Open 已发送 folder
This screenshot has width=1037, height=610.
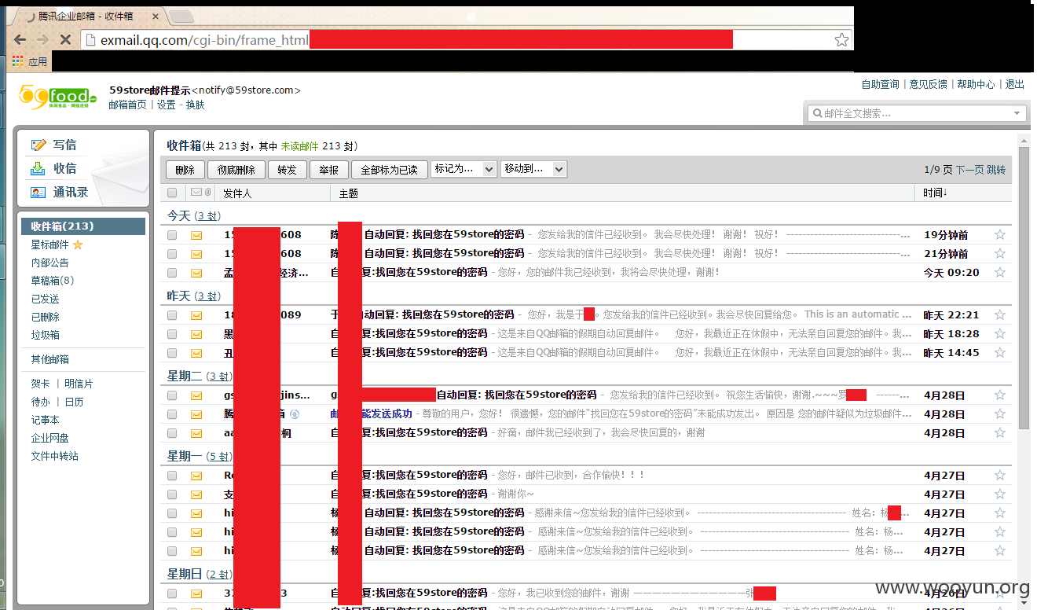point(46,299)
